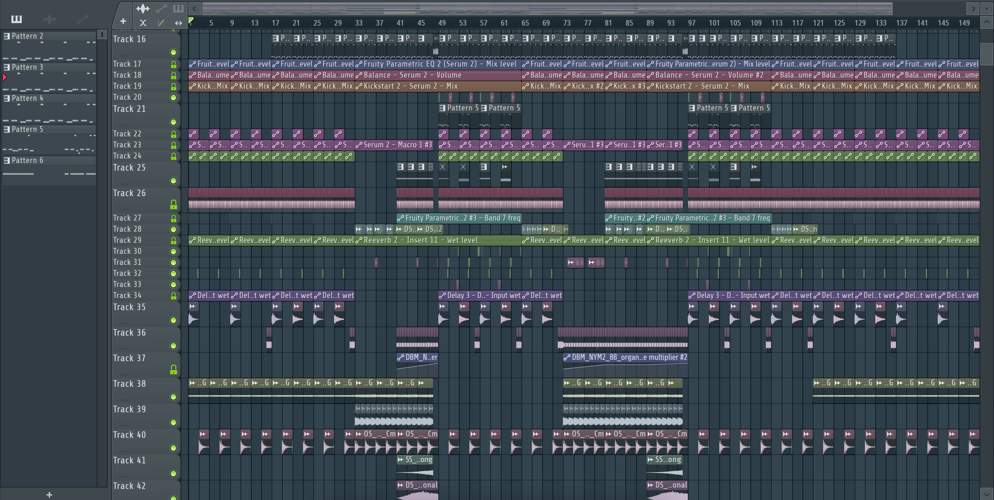Viewport: 994px width, 500px height.
Task: Toggle the Track 28 mute switch
Action: [174, 229]
